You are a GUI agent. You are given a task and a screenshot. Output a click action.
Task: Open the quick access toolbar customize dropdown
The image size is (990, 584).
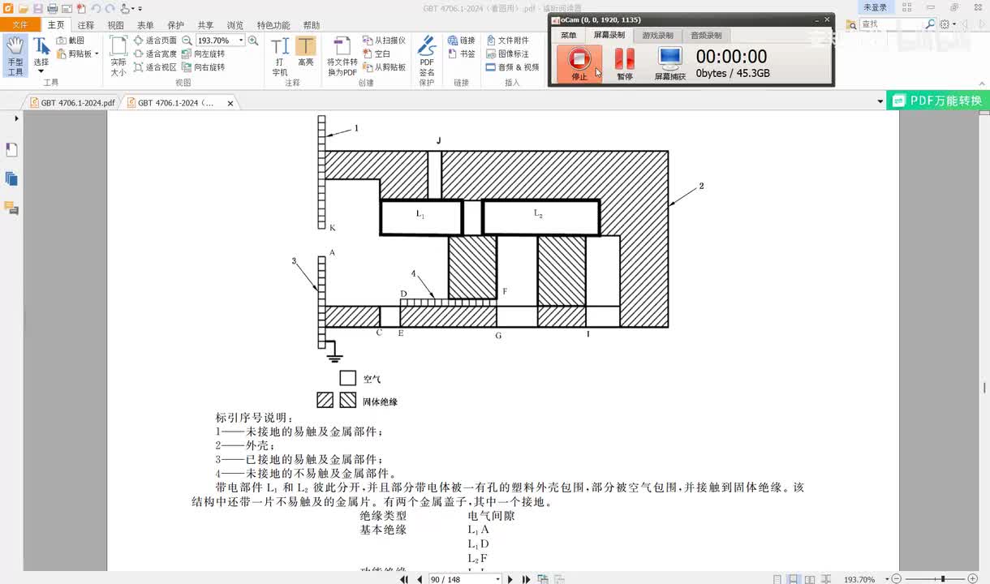(x=140, y=8)
